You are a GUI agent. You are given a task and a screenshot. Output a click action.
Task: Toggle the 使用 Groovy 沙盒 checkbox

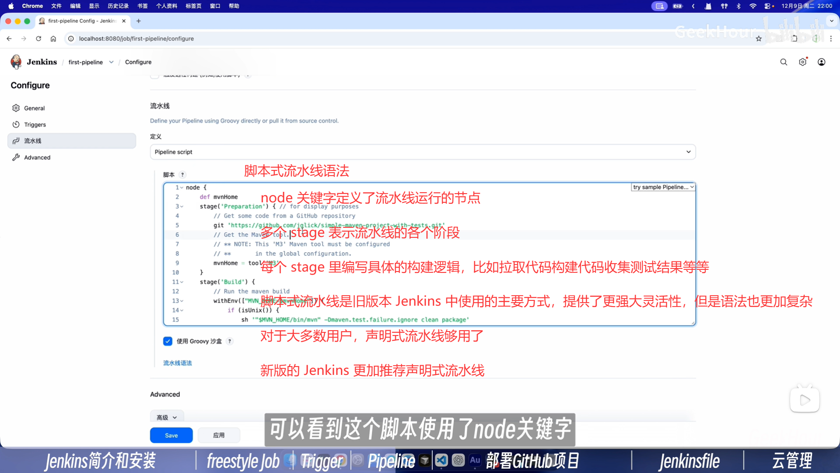(x=168, y=341)
